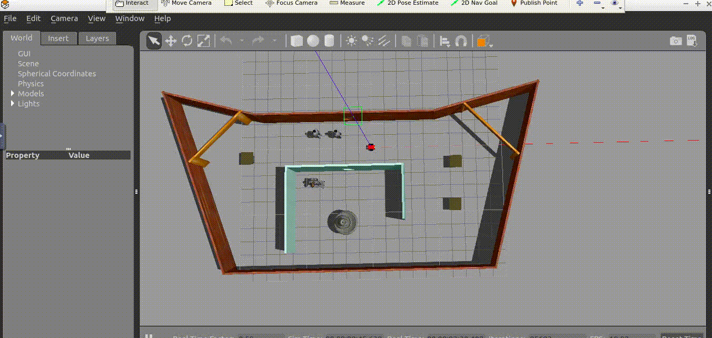Viewport: 712px width, 338px height.
Task: Click the blue plus add-tool icon
Action: pos(580,3)
